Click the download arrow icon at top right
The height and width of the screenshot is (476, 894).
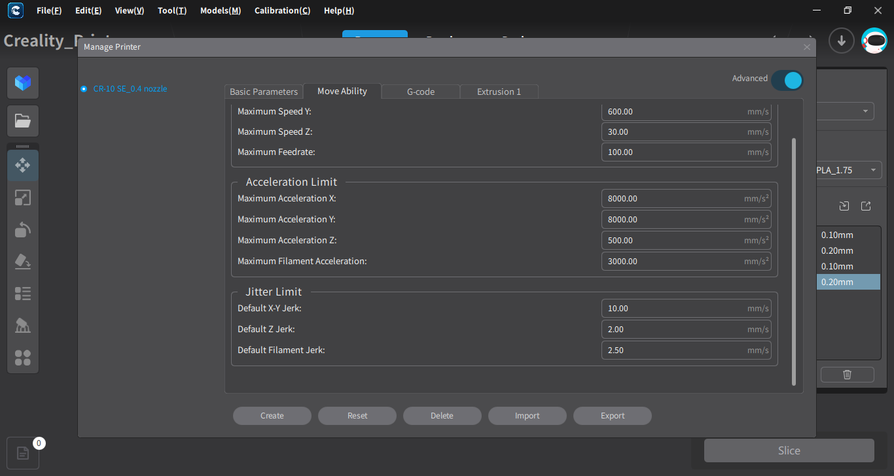click(x=842, y=41)
